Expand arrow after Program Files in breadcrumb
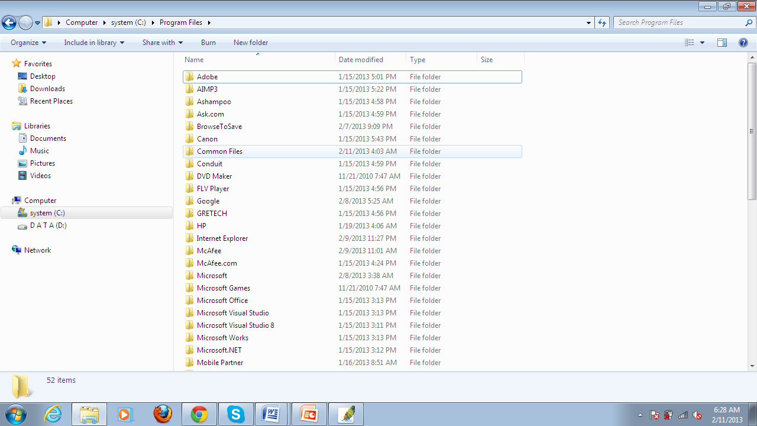 click(209, 22)
